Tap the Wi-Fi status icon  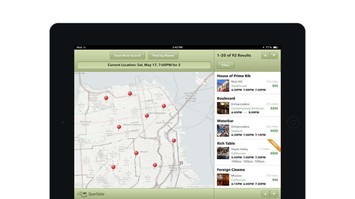pos(85,48)
